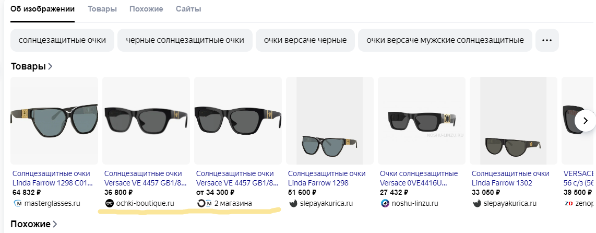Open Versace VE 4457 thumbnail priced 36 800 ₽
The image size is (596, 233).
pyautogui.click(x=146, y=121)
